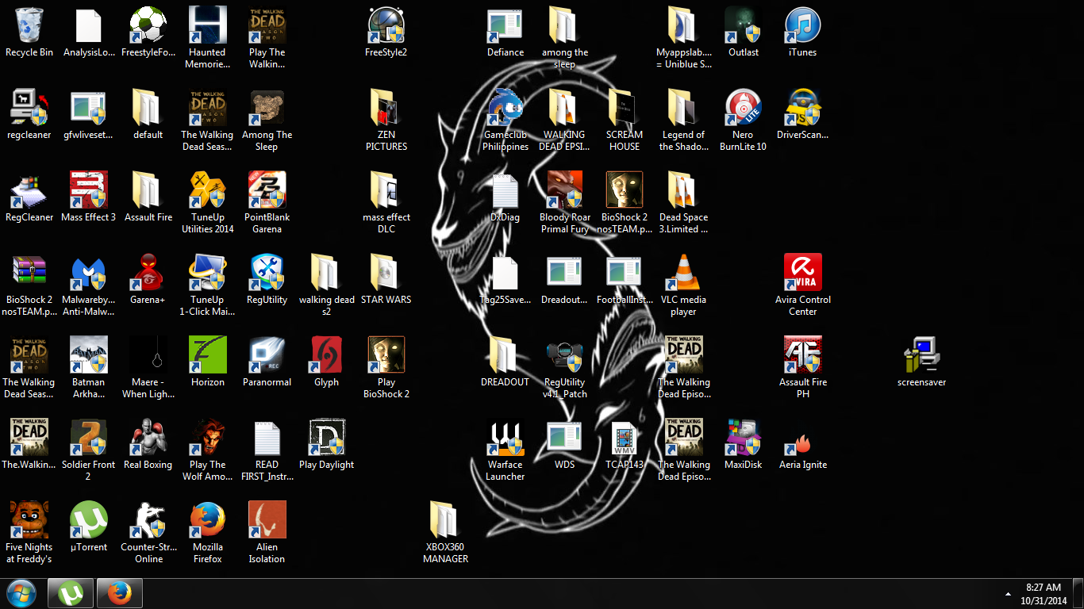Select the Among The Sleep shortcut
The image size is (1084, 609).
267,108
